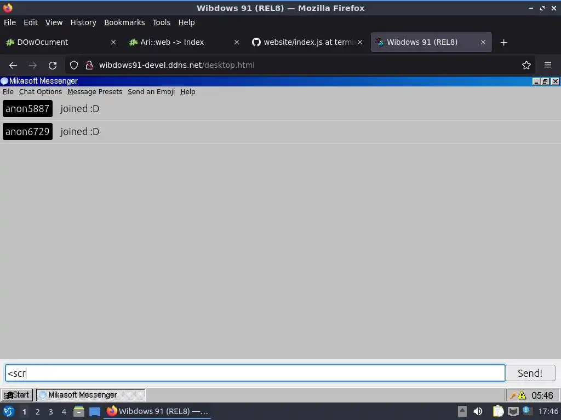The width and height of the screenshot is (561, 420).
Task: Click Wibdows Start button
Action: [x=17, y=395]
